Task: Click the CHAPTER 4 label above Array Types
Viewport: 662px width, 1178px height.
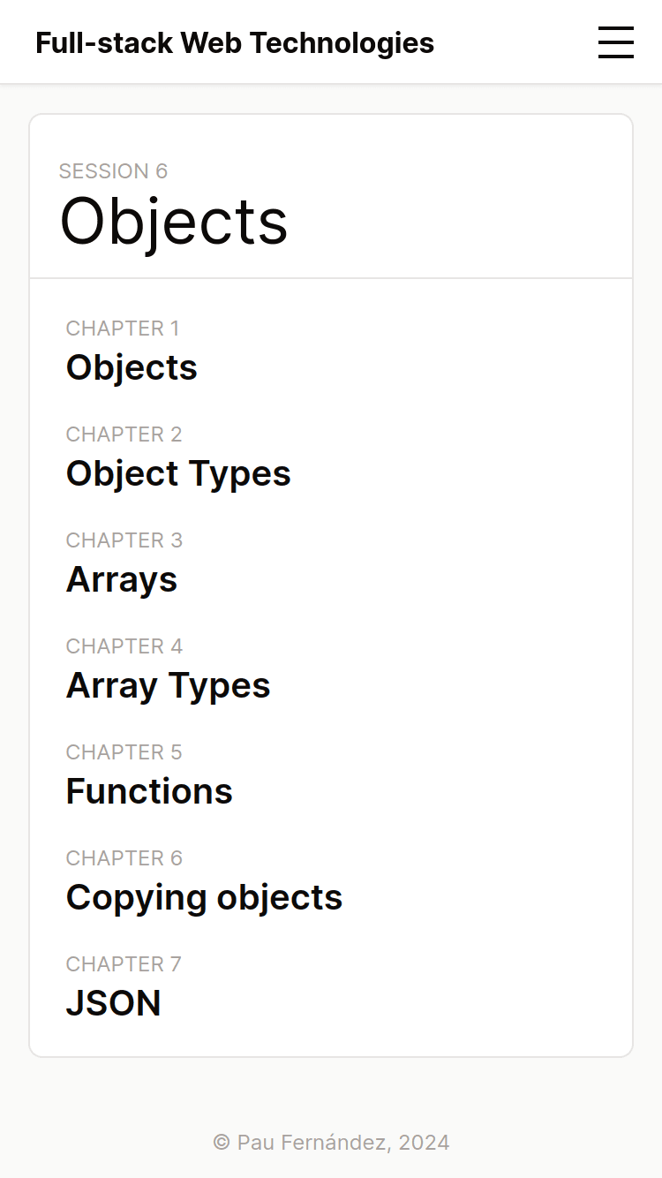Action: (x=124, y=646)
